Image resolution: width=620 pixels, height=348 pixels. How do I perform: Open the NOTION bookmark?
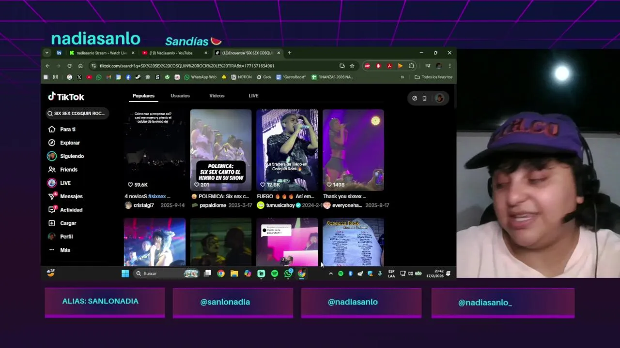pos(241,77)
